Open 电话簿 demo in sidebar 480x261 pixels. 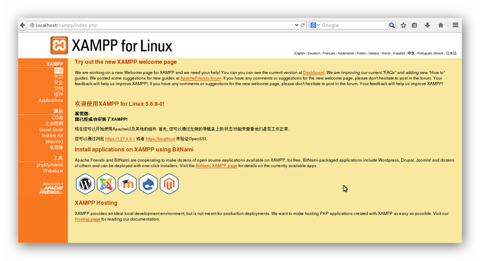(56, 147)
